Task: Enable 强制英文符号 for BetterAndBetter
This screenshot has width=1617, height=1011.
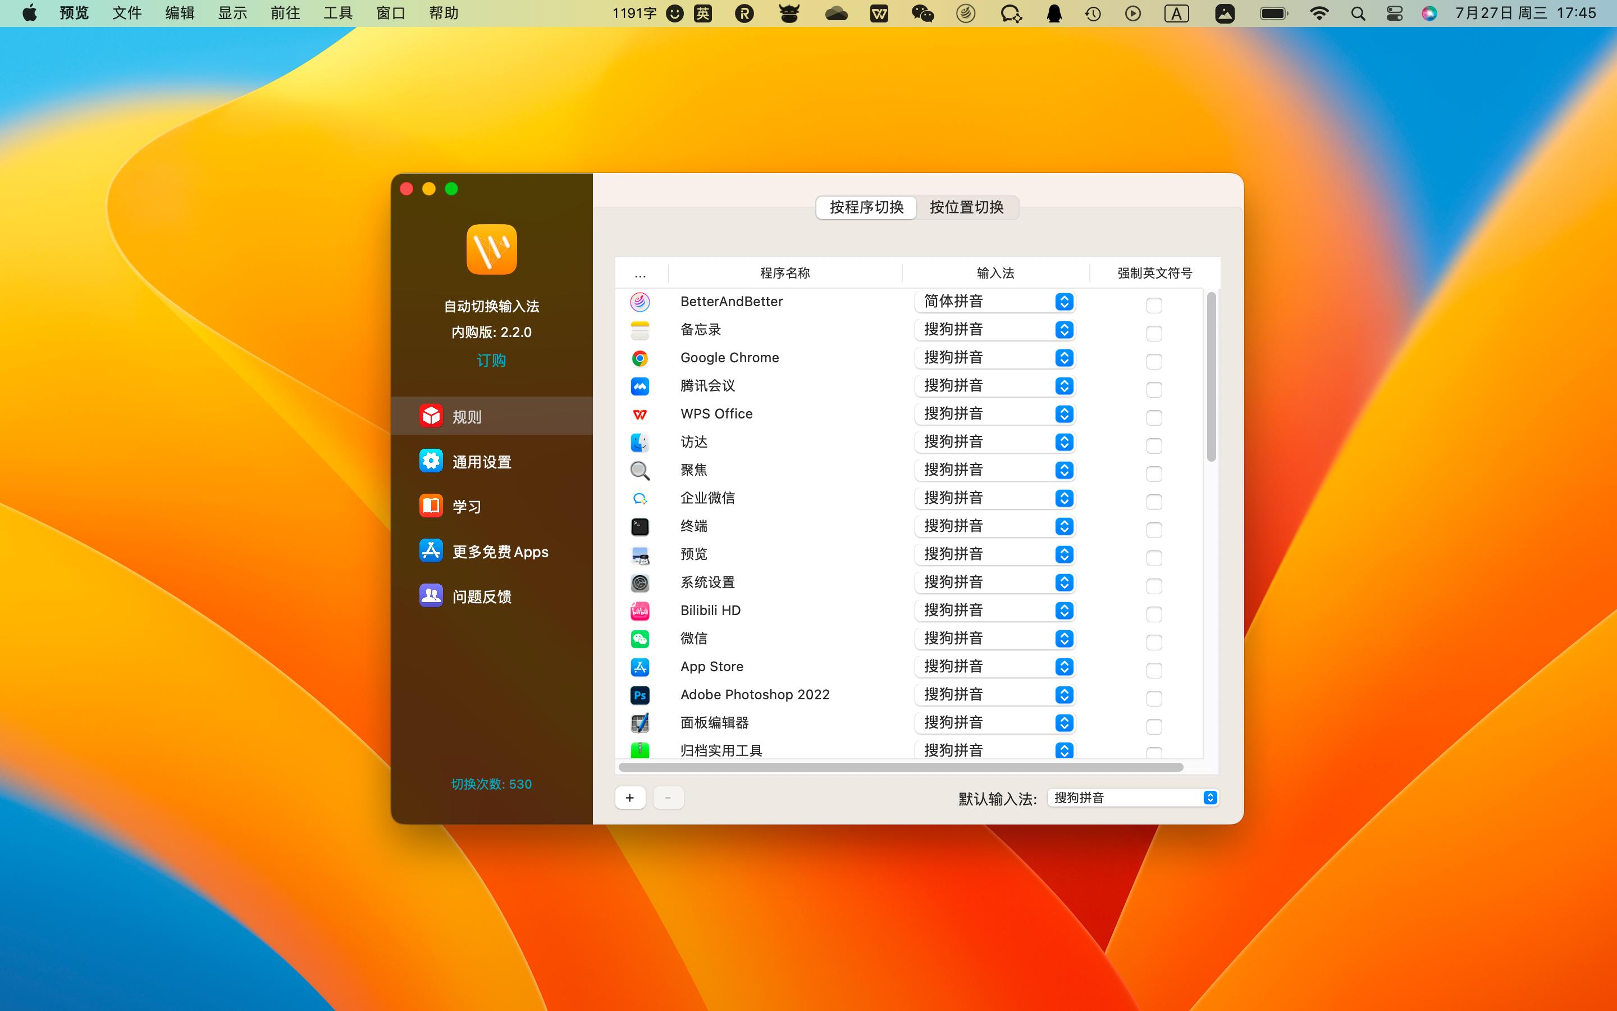Action: click(x=1154, y=305)
